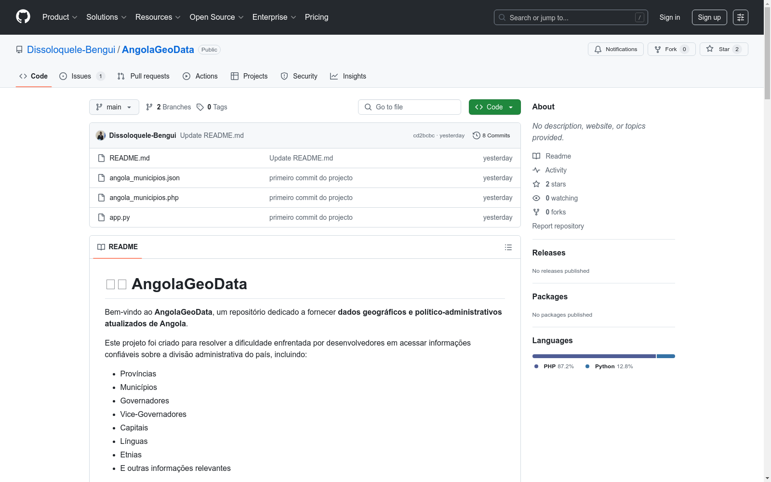
Task: Click the star icon in Star button
Action: click(710, 49)
